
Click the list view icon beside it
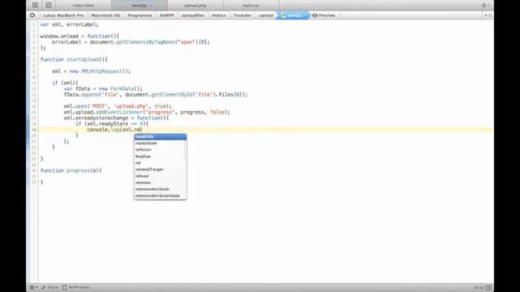(x=49, y=5)
